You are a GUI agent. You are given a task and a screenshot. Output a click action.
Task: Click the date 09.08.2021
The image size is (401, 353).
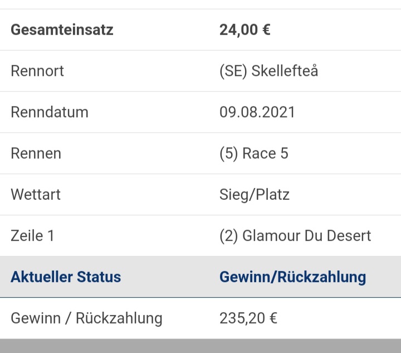257,112
